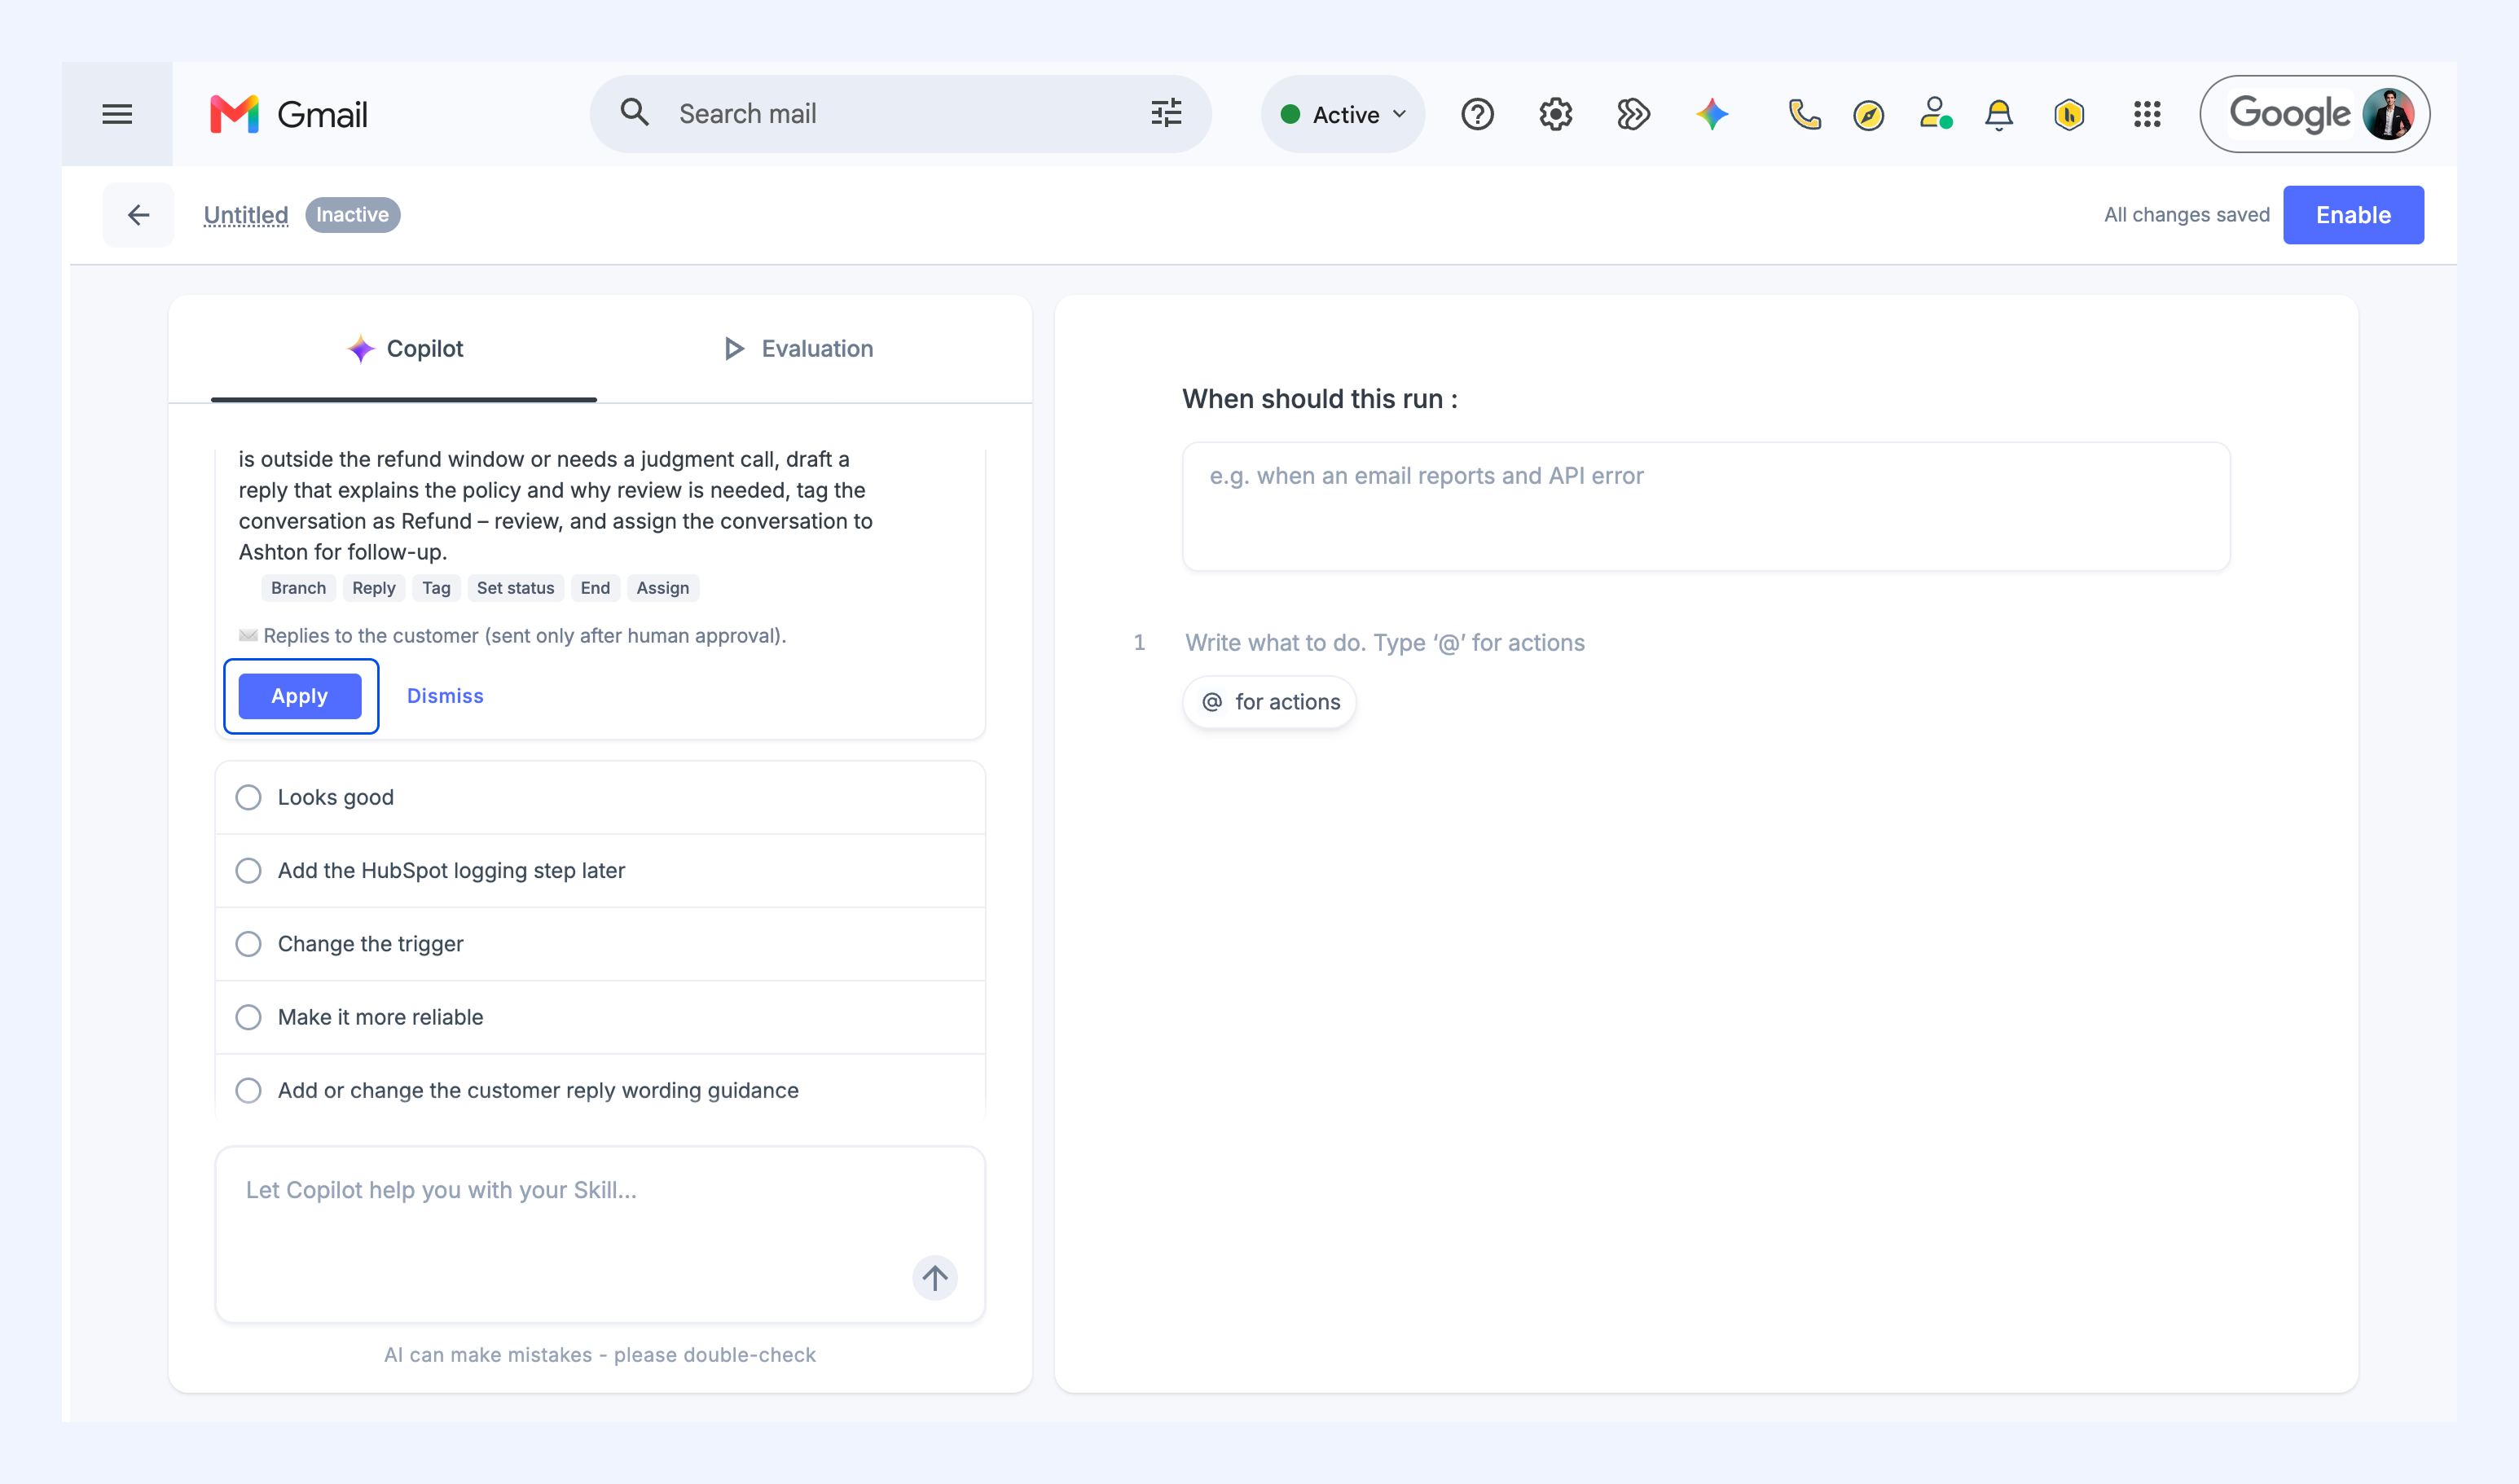Switch to the Evaluation tab
Viewport: 2519px width, 1484px height.
798,348
